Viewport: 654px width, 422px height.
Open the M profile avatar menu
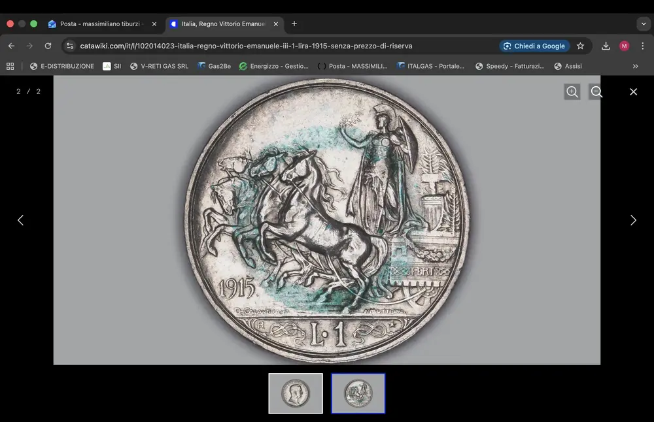pos(624,46)
